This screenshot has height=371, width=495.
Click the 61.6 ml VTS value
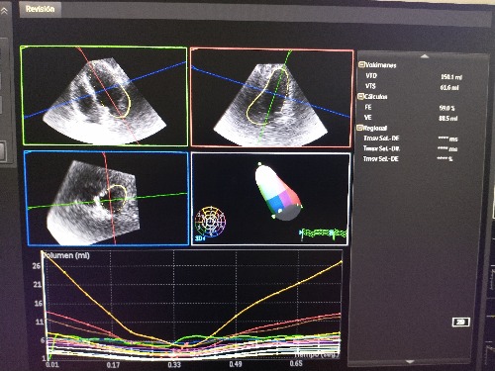pyautogui.click(x=449, y=87)
